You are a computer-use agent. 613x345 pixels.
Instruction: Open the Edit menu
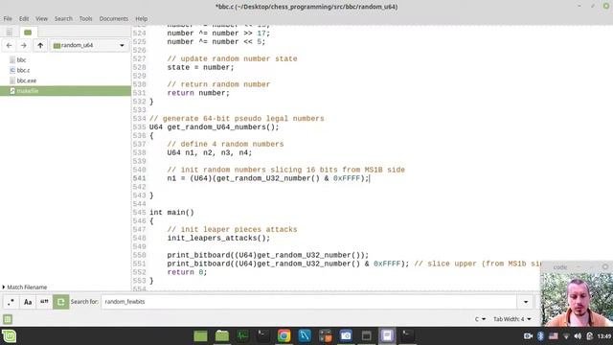pos(24,18)
